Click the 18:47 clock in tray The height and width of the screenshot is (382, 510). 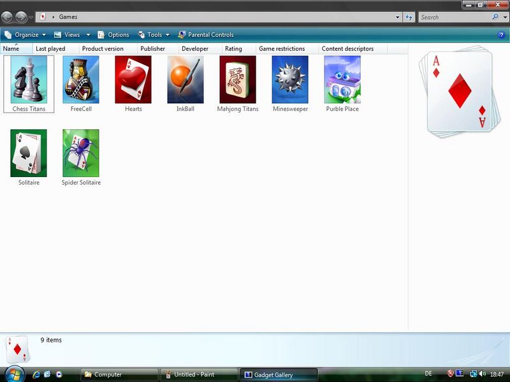[497, 374]
